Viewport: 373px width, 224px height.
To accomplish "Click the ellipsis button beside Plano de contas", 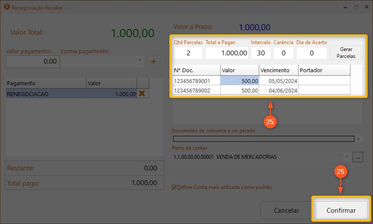I will pyautogui.click(x=357, y=157).
